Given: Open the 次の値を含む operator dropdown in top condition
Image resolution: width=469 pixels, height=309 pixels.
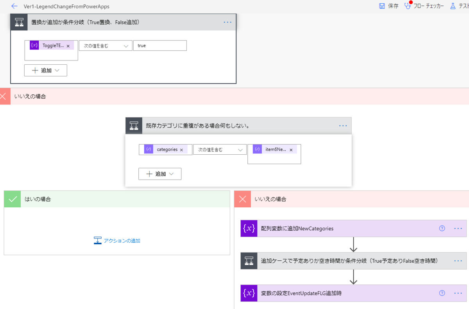Looking at the screenshot, I should coord(105,45).
